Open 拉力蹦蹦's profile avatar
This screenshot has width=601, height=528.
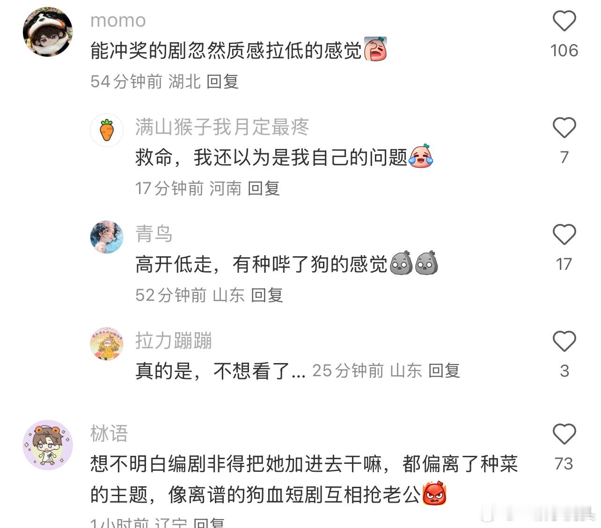pyautogui.click(x=107, y=344)
